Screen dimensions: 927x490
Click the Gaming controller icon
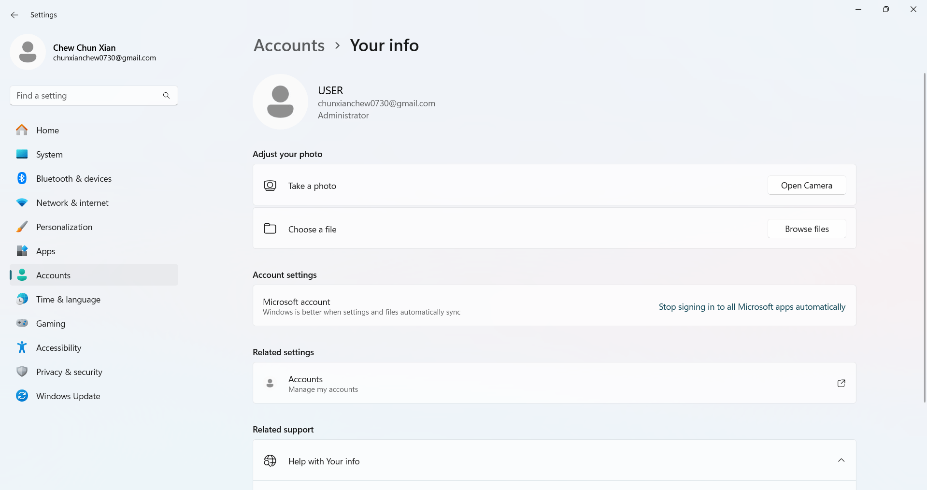pyautogui.click(x=22, y=323)
